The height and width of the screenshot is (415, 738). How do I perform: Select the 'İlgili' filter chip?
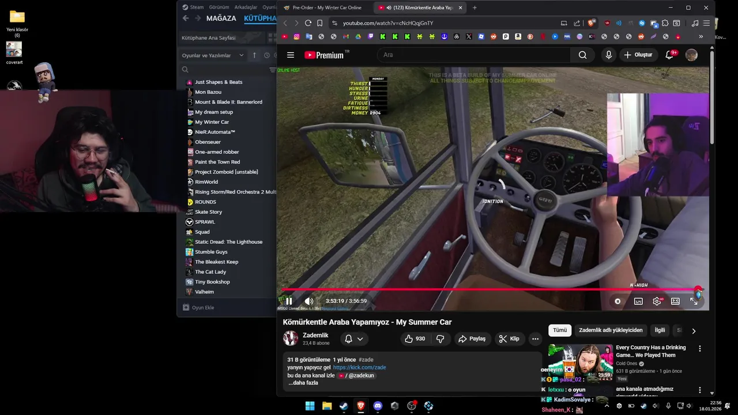click(660, 330)
